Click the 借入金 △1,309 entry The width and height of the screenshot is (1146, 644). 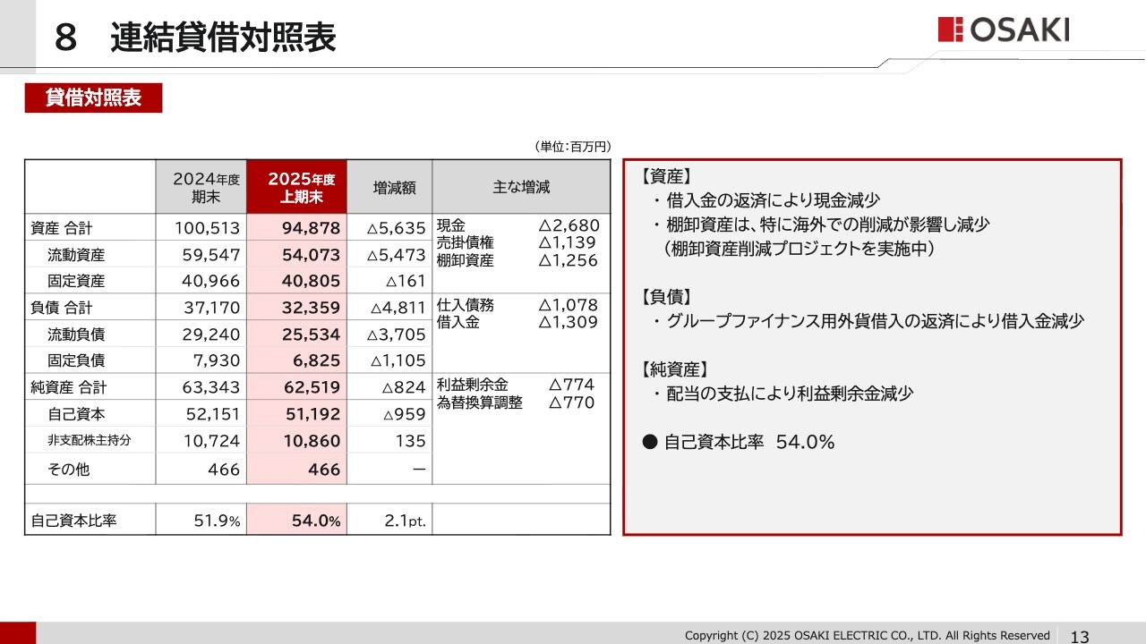point(517,322)
